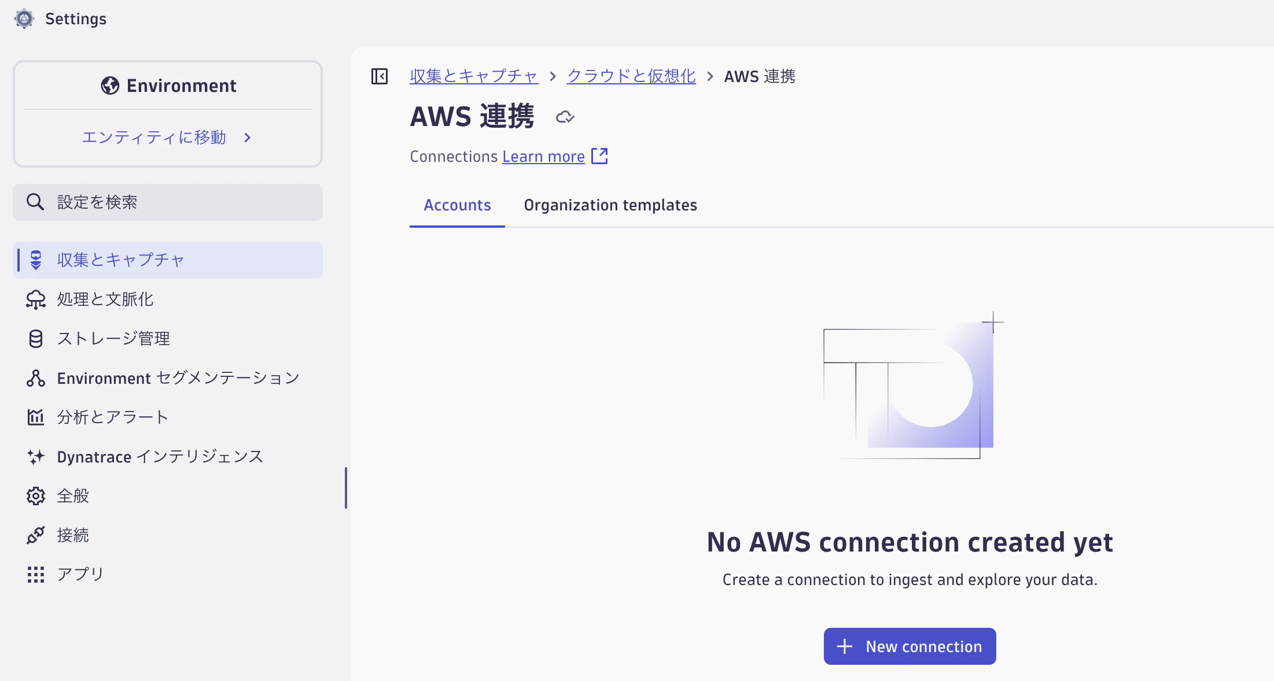Click the エンティティに移動 link
Image resolution: width=1274 pixels, height=681 pixels.
pyautogui.click(x=154, y=138)
